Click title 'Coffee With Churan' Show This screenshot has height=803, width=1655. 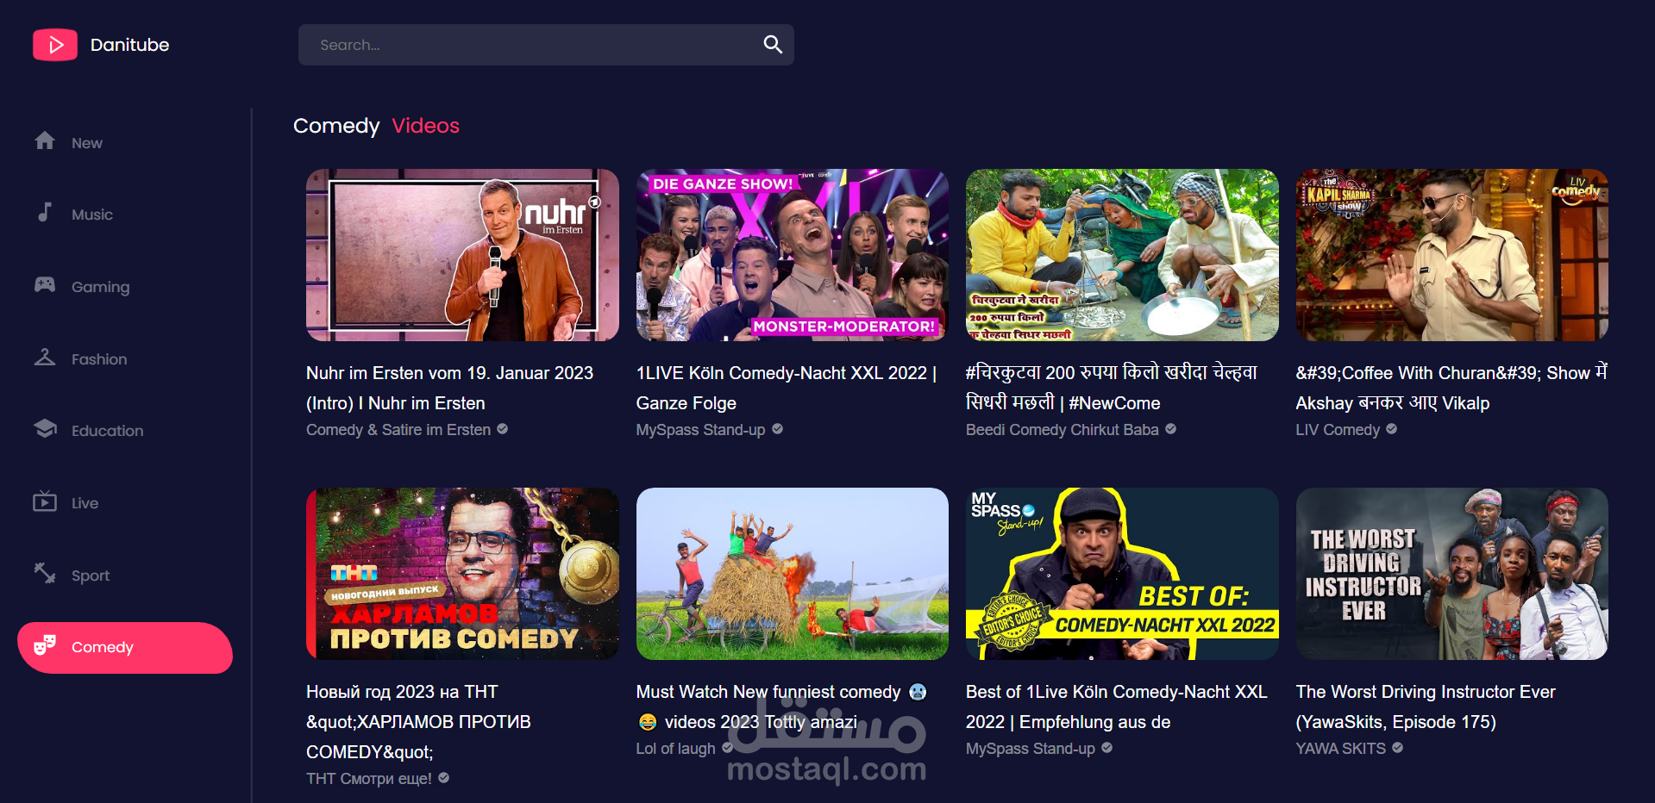coord(1451,388)
